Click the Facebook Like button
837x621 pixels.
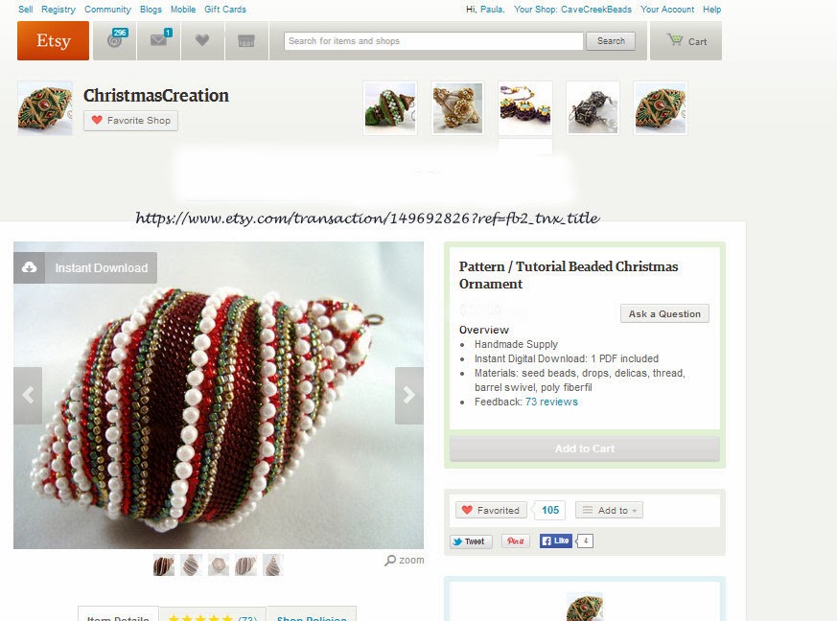click(x=556, y=540)
